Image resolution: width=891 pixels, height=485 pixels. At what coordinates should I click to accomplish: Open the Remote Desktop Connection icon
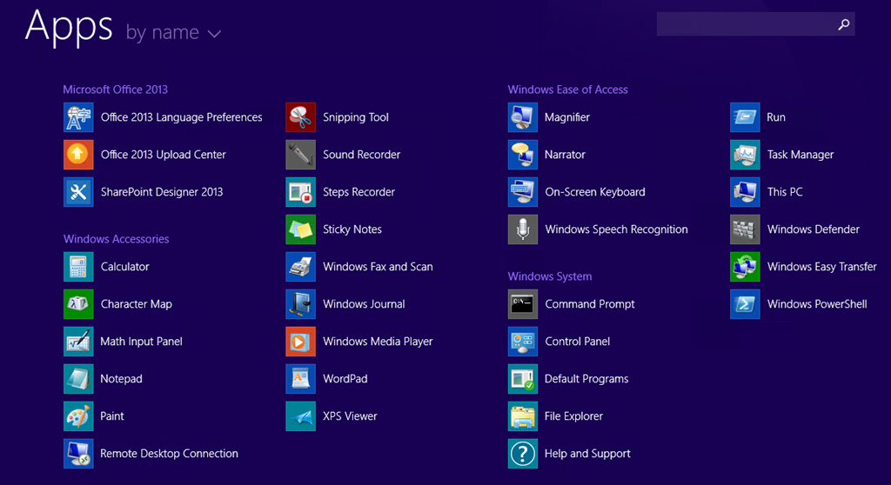pos(78,454)
